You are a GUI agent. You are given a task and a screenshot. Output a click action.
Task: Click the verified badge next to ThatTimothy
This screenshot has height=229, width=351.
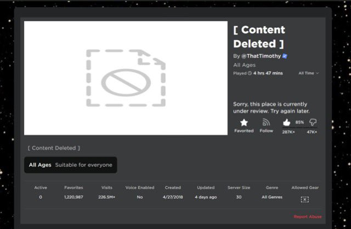pos(285,56)
